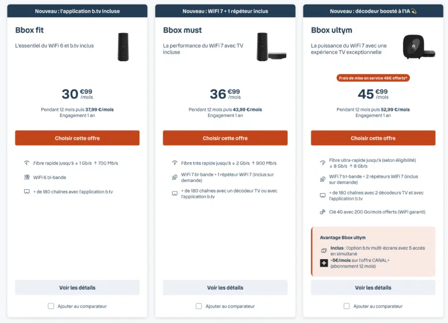Click the 'Frais de mise en service' promo badge
This screenshot has height=323, width=448.
pyautogui.click(x=373, y=78)
